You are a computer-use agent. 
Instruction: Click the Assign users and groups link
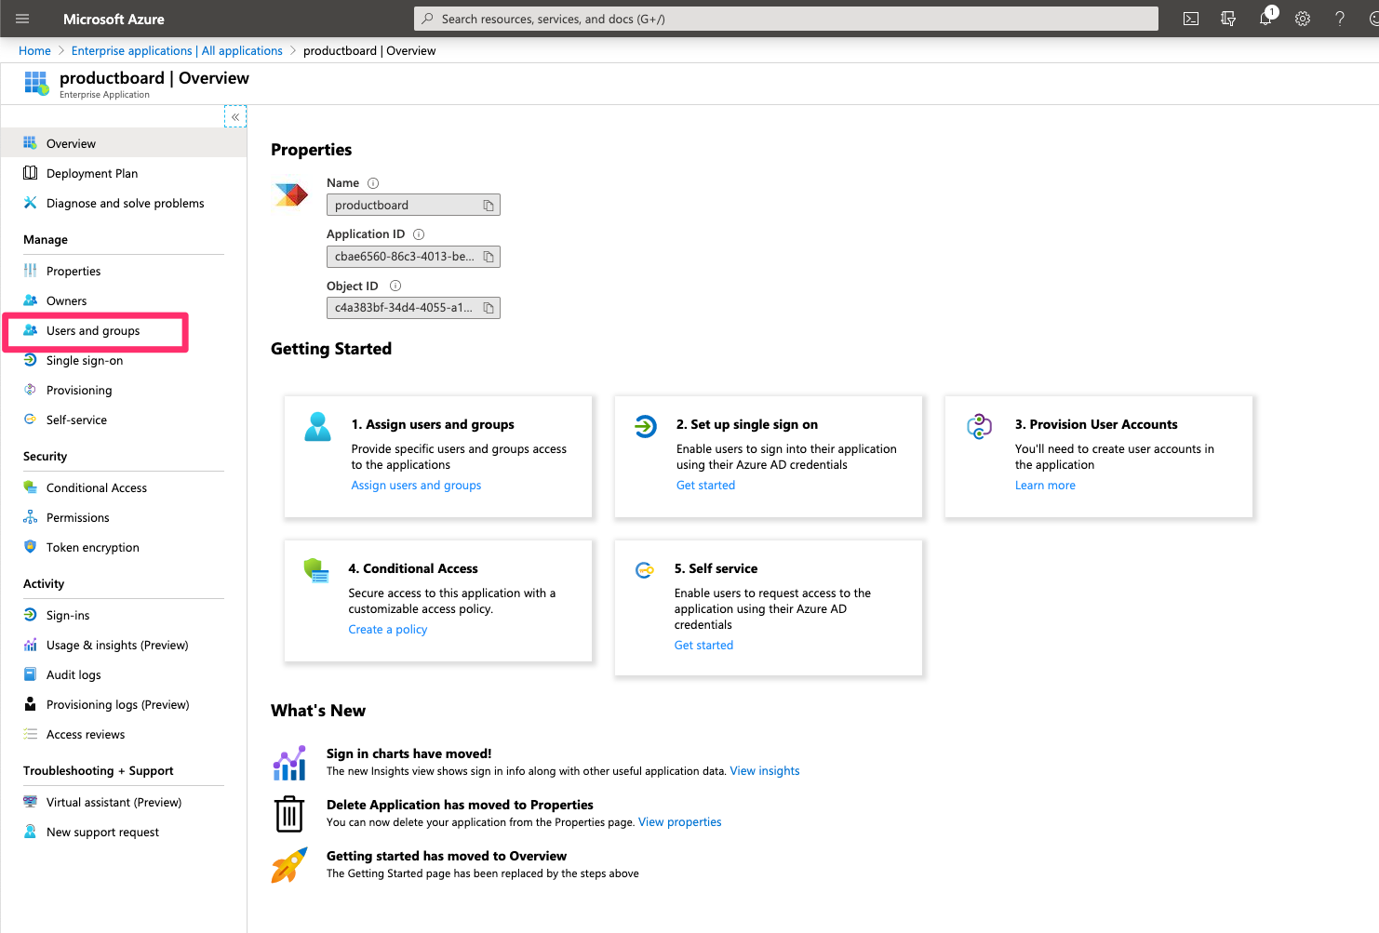416,486
